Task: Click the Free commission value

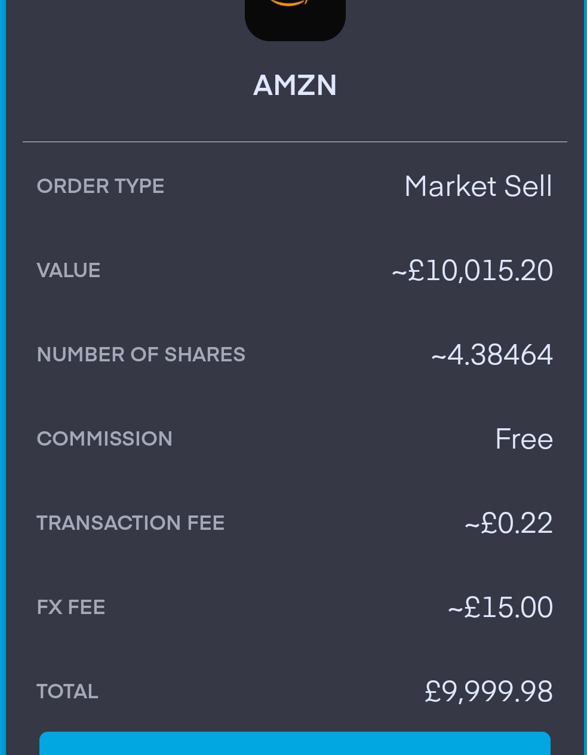Action: (x=524, y=439)
